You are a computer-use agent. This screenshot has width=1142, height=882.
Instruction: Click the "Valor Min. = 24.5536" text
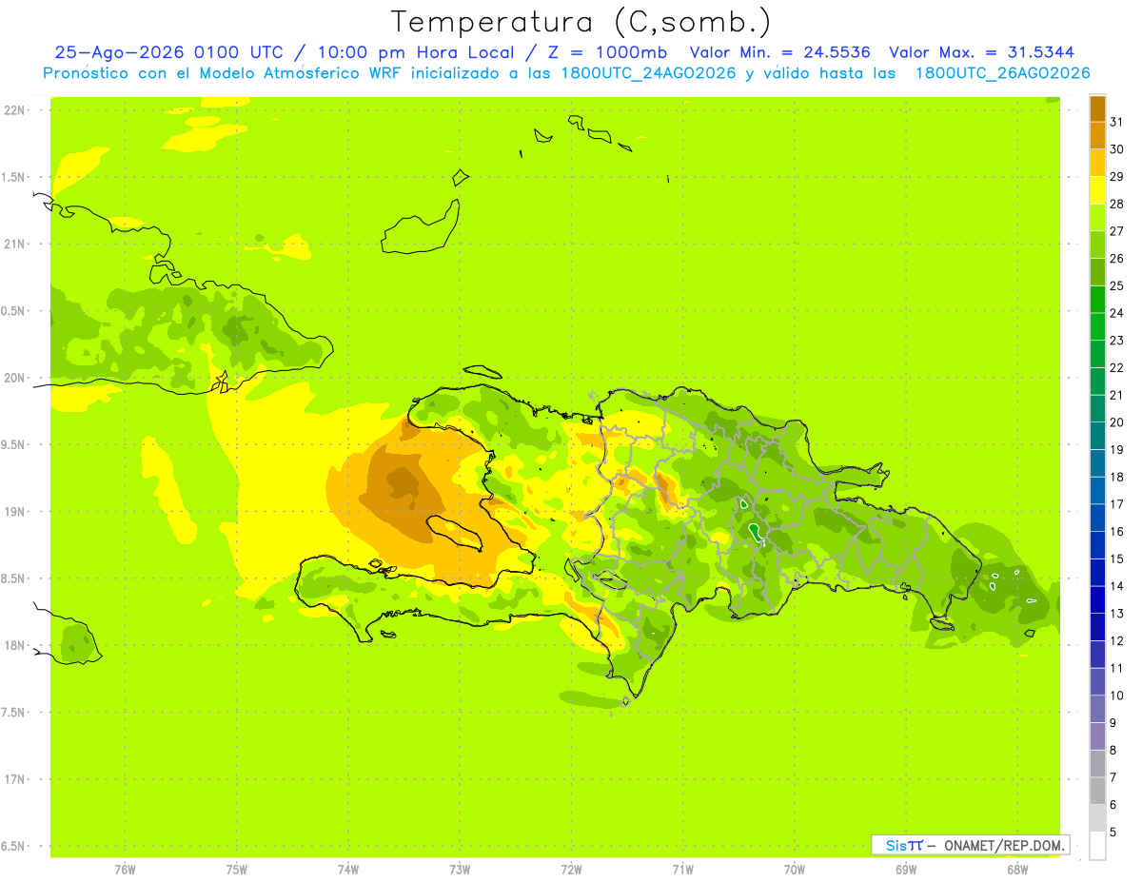(x=779, y=52)
